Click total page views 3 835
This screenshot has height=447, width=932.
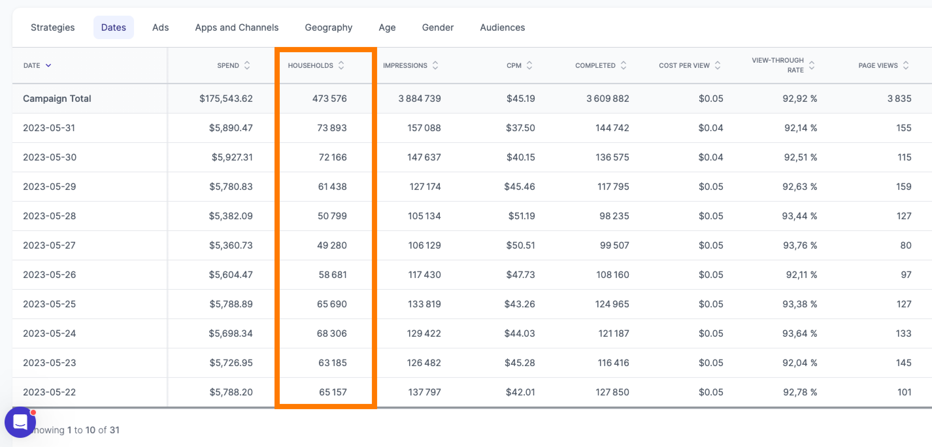899,98
